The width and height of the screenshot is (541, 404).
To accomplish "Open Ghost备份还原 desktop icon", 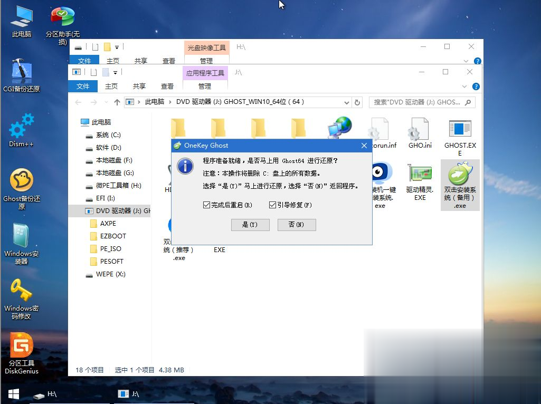I will [22, 189].
